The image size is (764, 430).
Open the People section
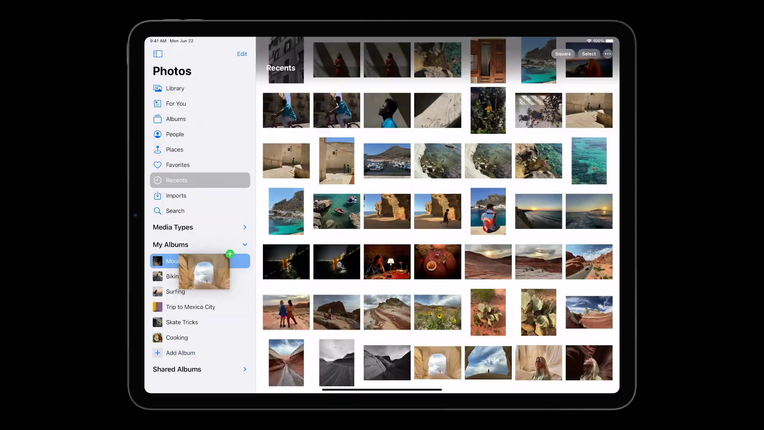[x=175, y=134]
